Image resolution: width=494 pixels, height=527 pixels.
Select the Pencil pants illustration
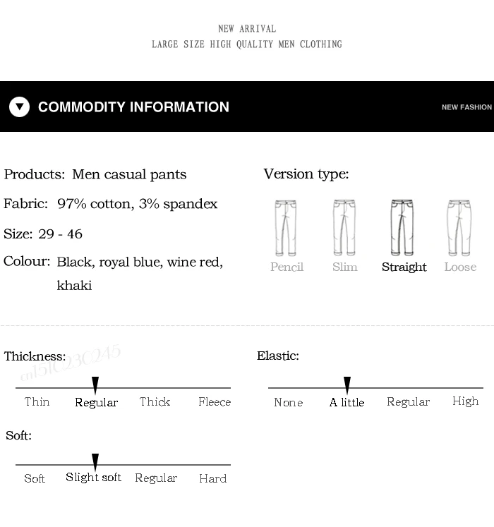(286, 228)
